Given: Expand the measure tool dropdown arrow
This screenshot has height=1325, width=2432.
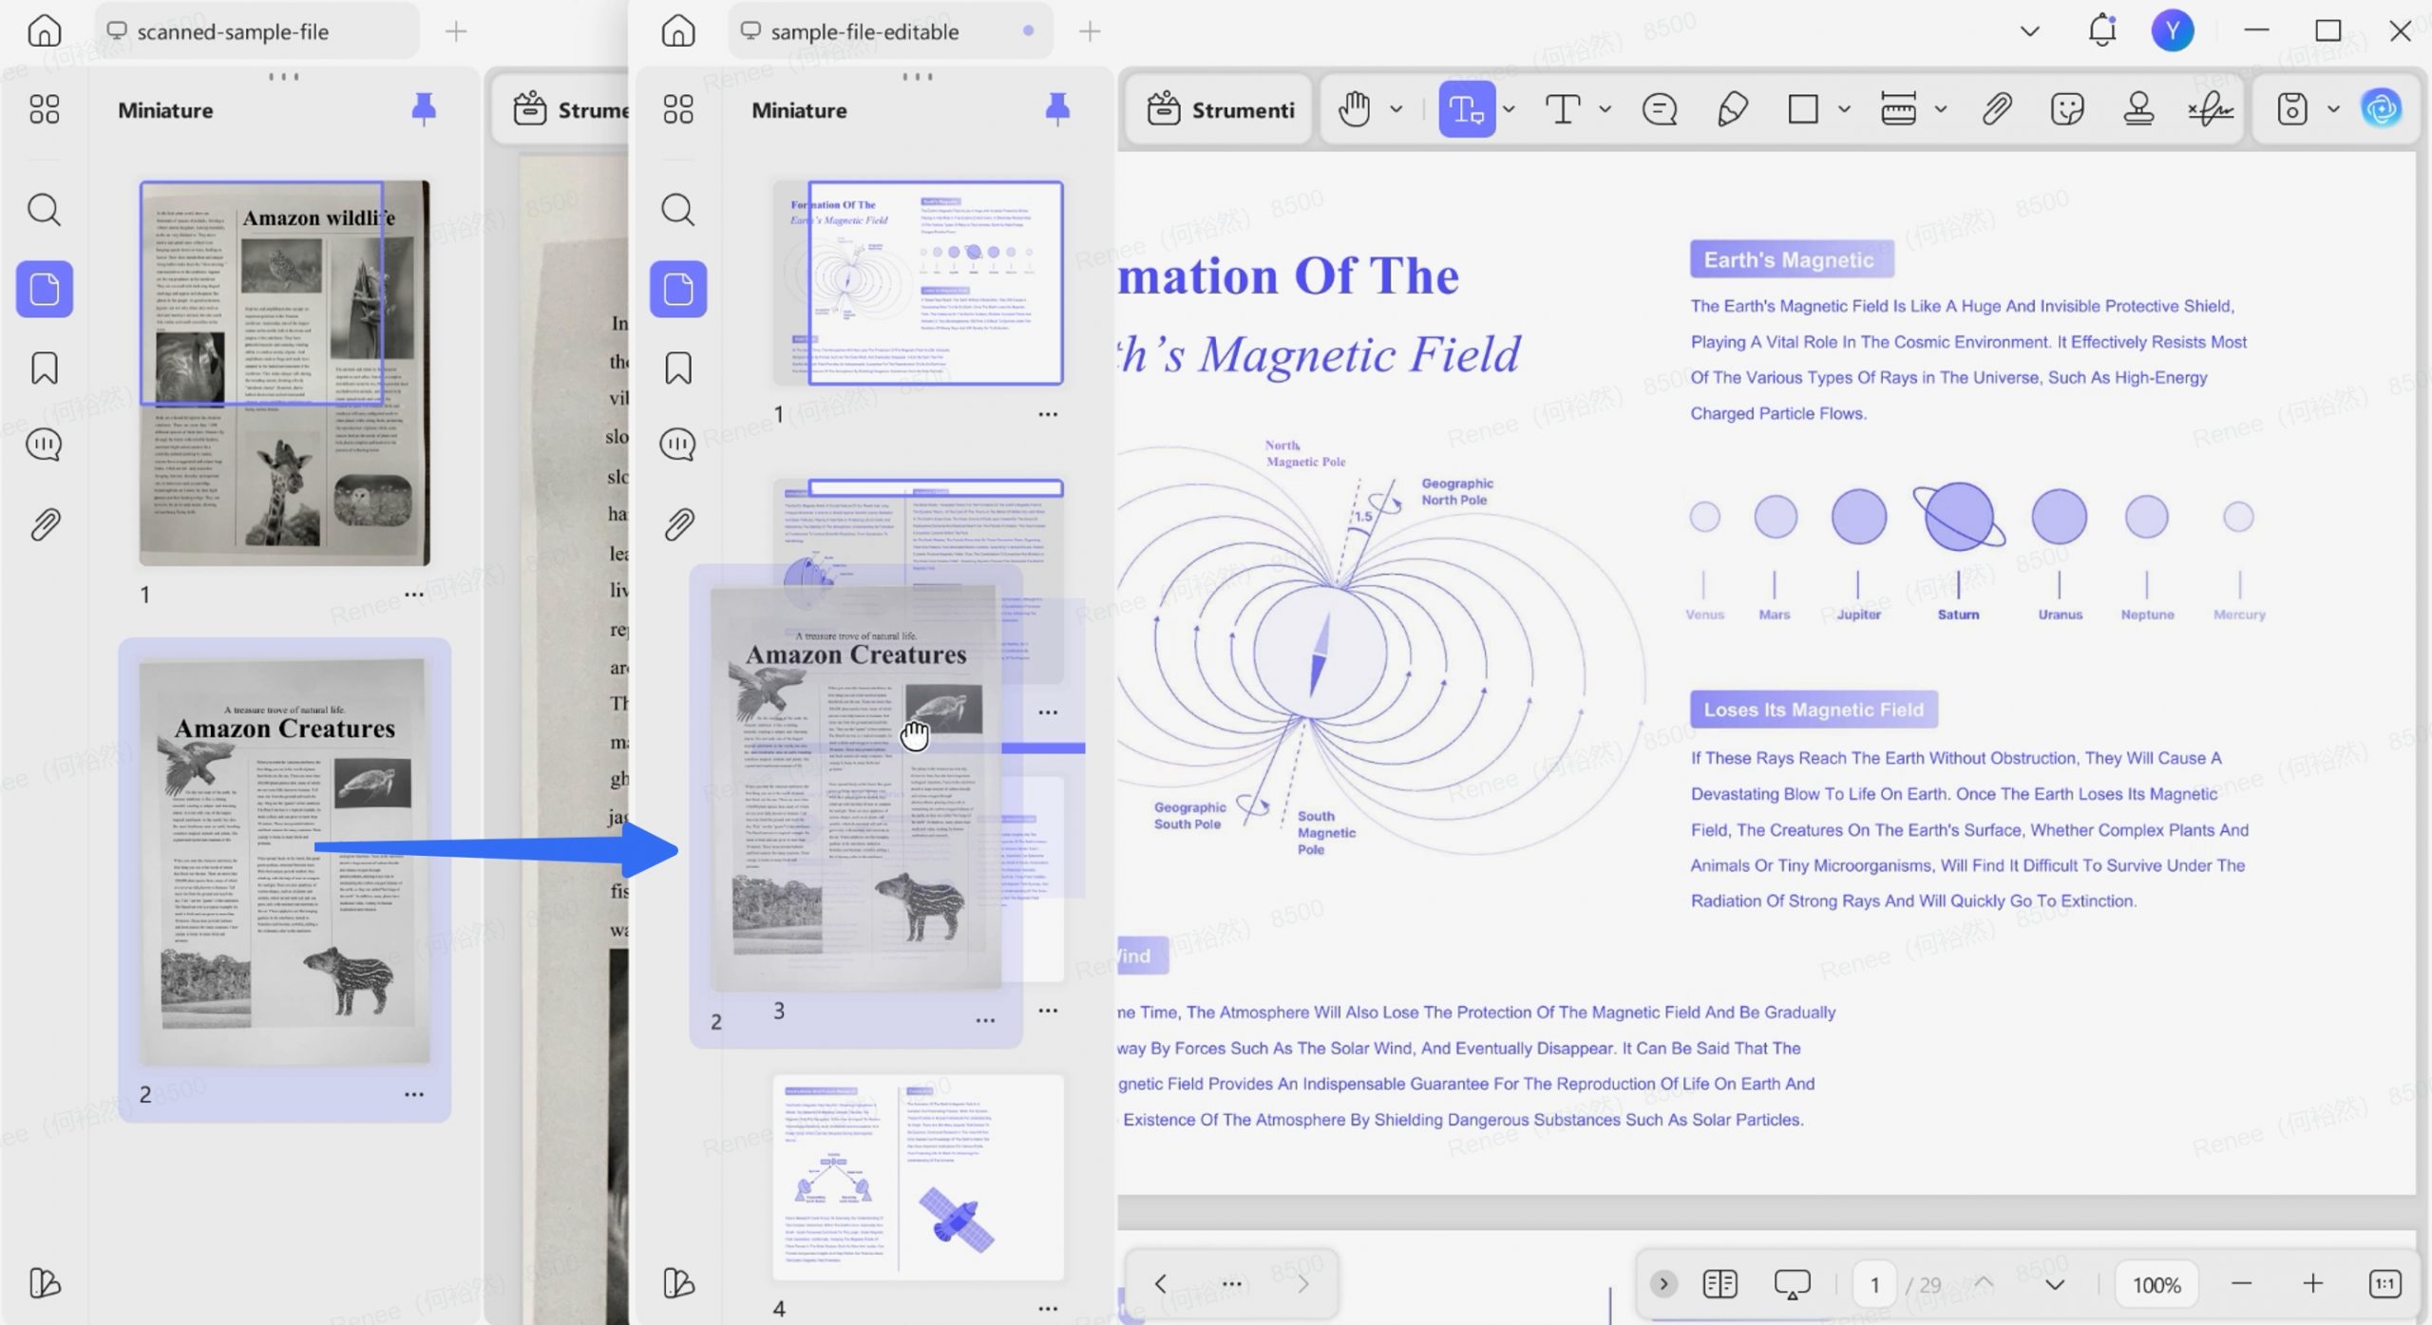Looking at the screenshot, I should coord(1941,110).
